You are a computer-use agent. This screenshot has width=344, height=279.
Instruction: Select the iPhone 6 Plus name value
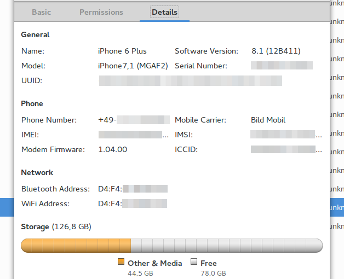click(x=122, y=51)
